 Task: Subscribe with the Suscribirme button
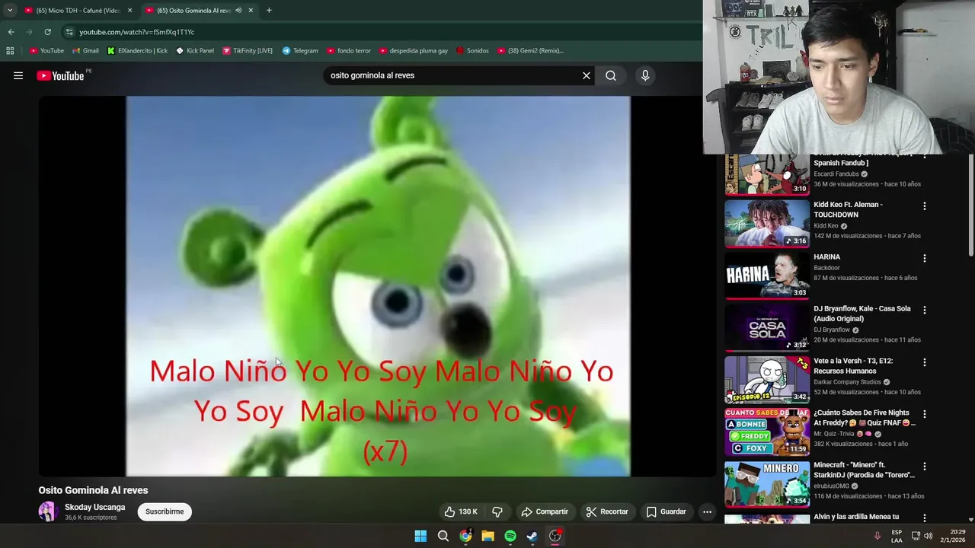pyautogui.click(x=165, y=511)
